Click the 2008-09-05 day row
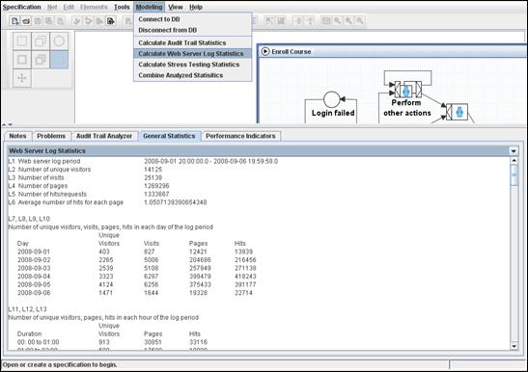The image size is (528, 372). (136, 284)
